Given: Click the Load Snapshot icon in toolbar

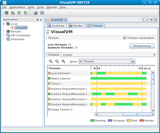Looking at the screenshot, I should (x=36, y=13).
